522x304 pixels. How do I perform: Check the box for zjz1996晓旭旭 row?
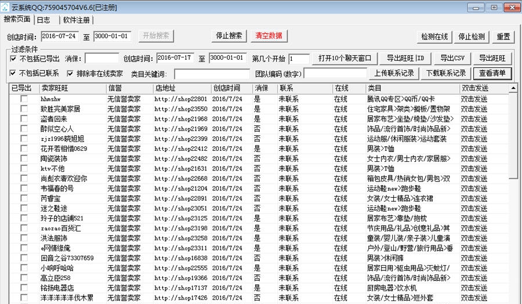(x=24, y=139)
